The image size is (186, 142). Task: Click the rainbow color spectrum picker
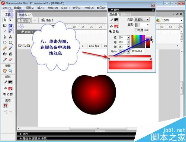pyautogui.click(x=138, y=42)
